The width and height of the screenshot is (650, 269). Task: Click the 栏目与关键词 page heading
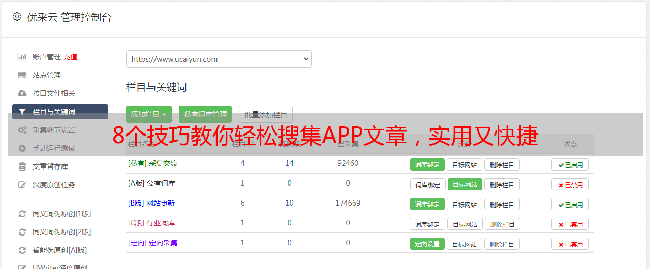coord(157,87)
